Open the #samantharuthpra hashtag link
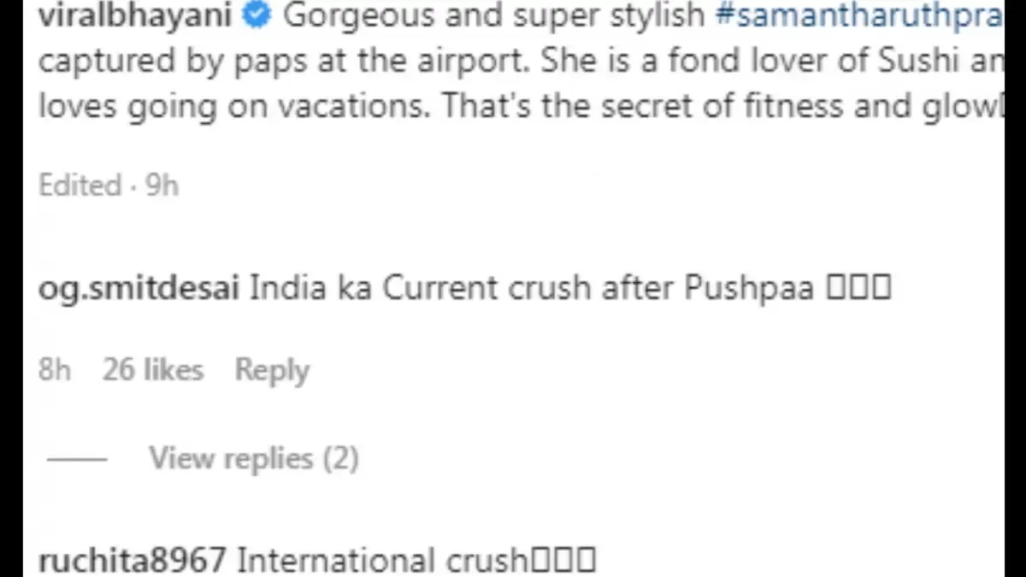The image size is (1026, 577). 858,16
